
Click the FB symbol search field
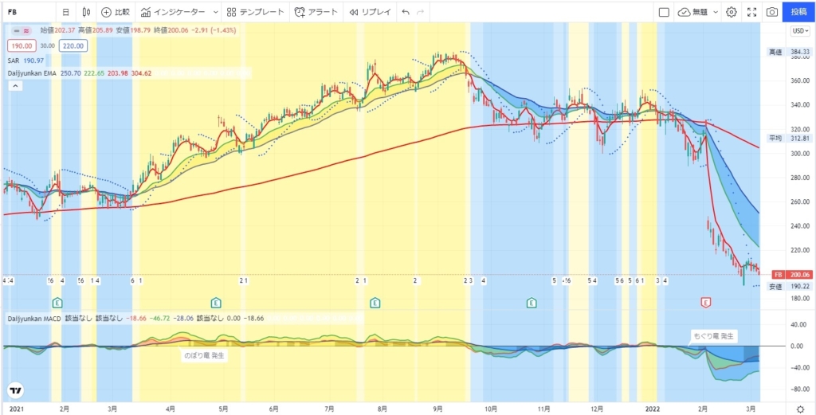pyautogui.click(x=28, y=12)
